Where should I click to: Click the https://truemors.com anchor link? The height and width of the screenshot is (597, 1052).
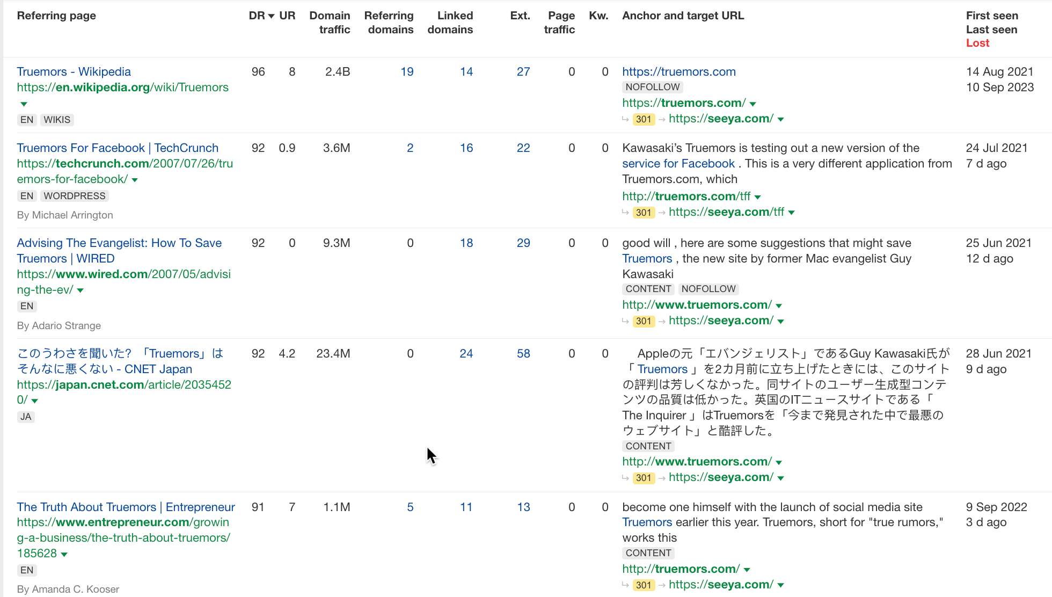tap(679, 71)
